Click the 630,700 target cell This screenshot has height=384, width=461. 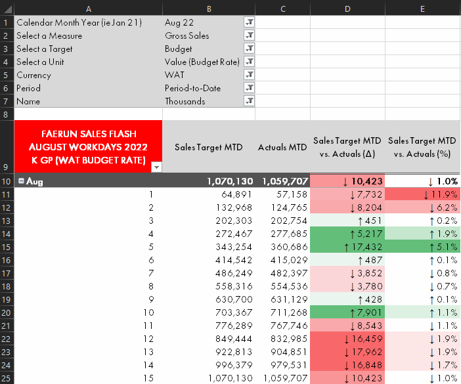209,299
